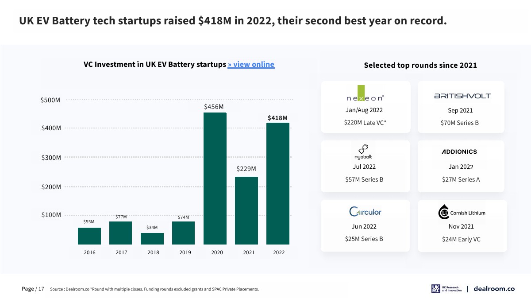Image resolution: width=531 pixels, height=299 pixels.
Task: Select the Cornish Lithium logo
Action: click(x=462, y=213)
